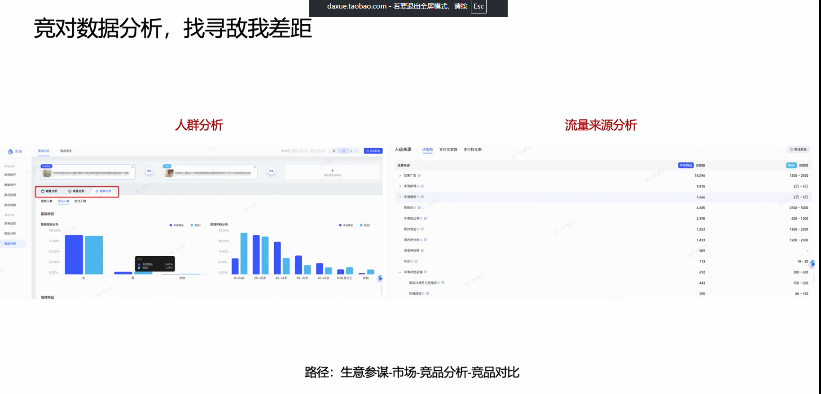Click visitor count 18,096
The width and height of the screenshot is (821, 394).
700,176
